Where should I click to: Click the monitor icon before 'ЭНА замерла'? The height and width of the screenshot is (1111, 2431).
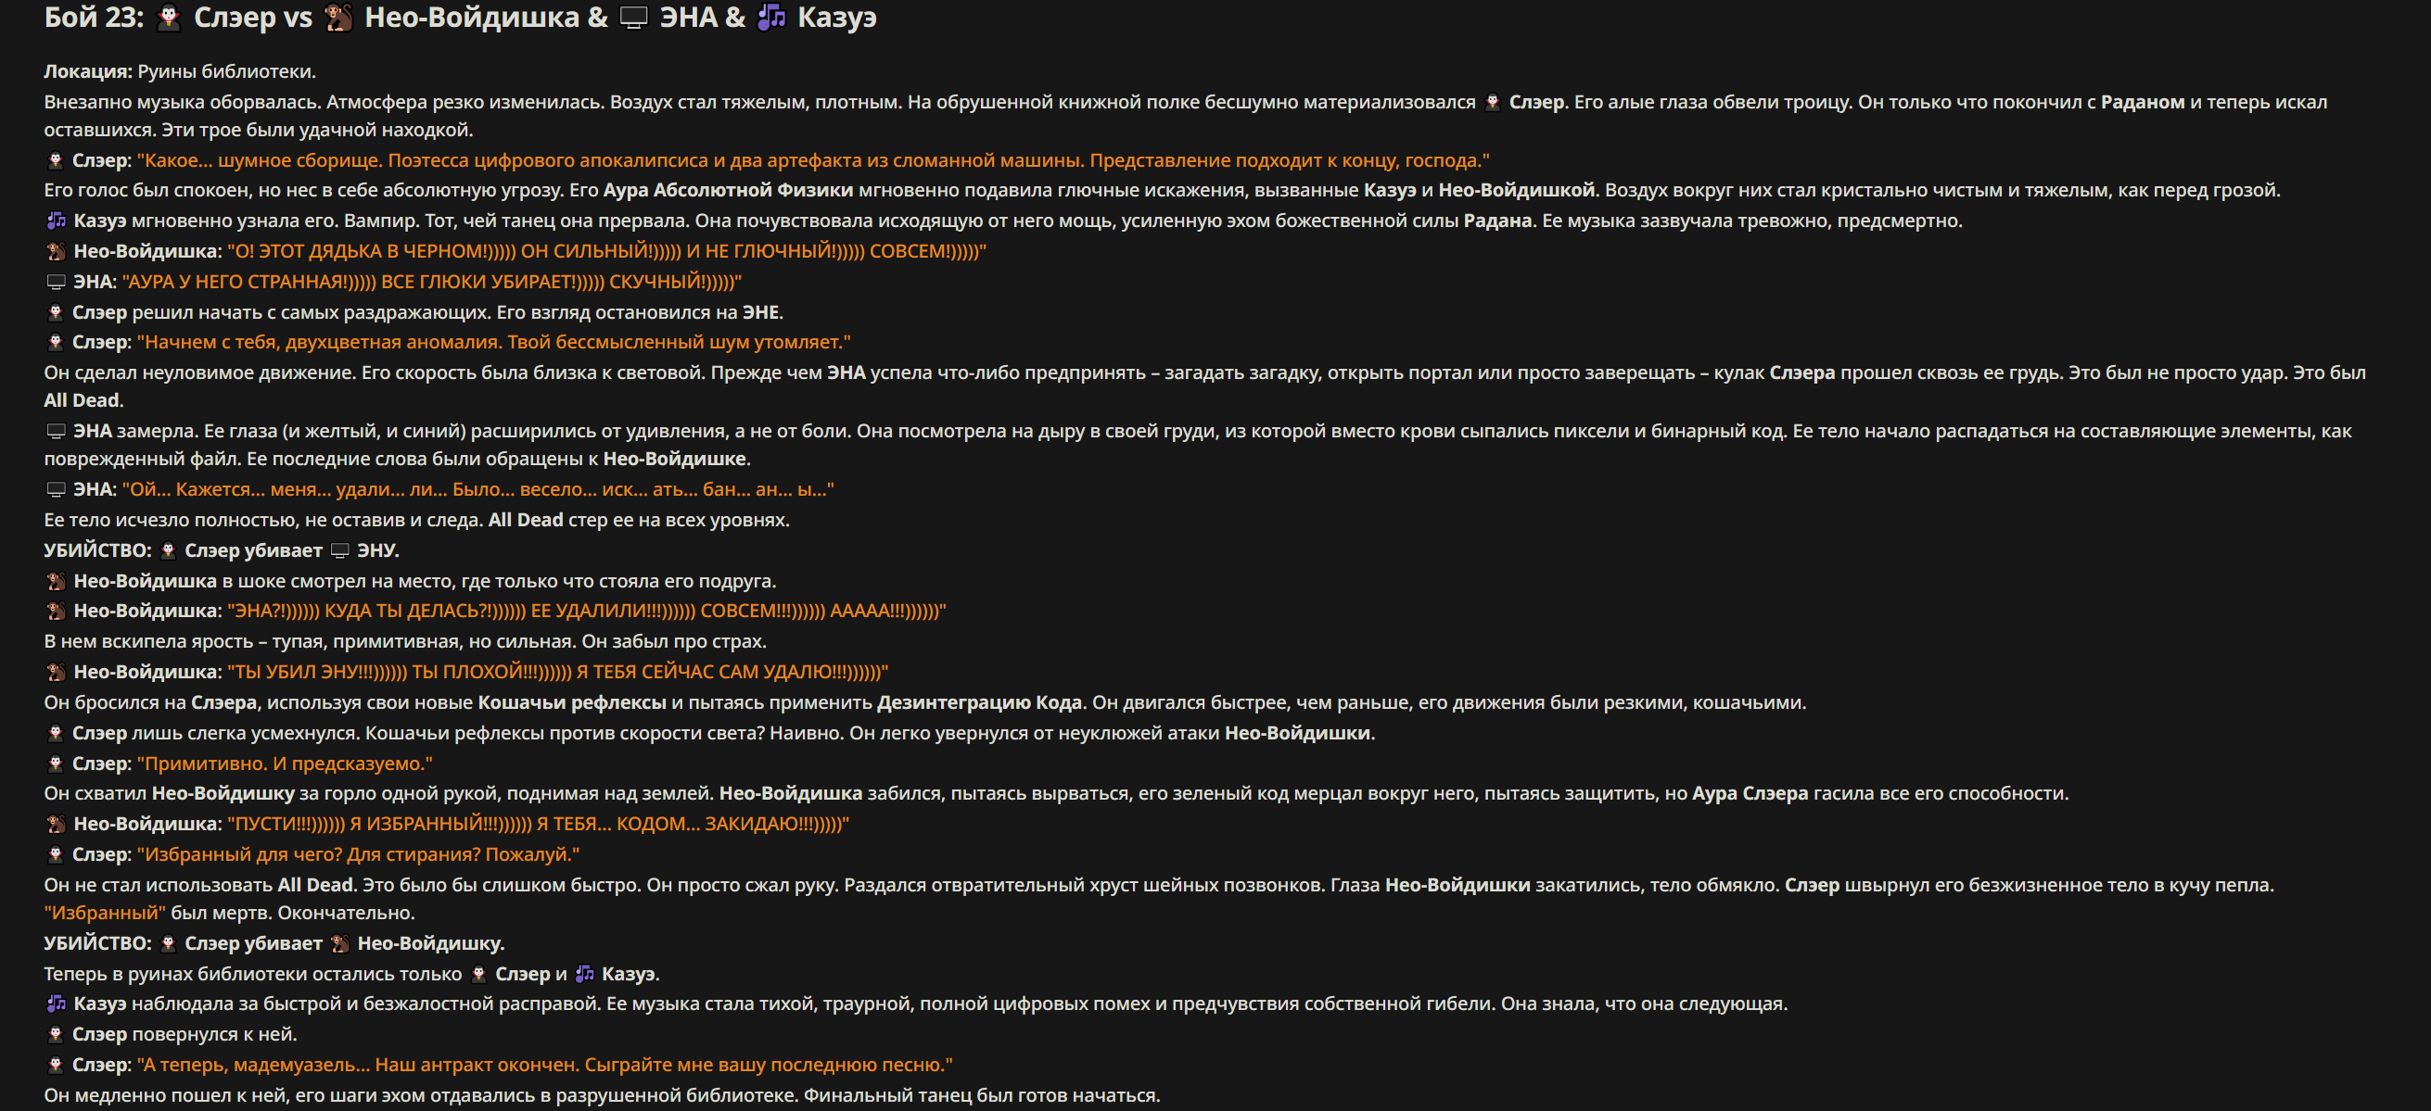(x=56, y=431)
